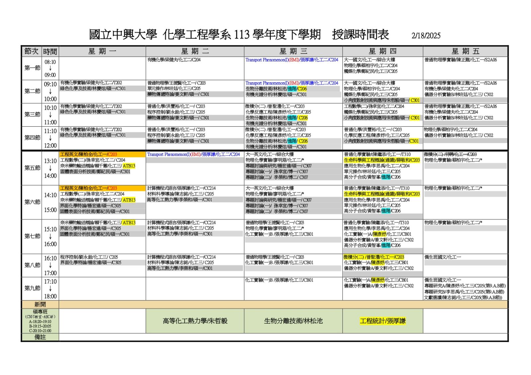Click the '碩專班' row label
531x375 pixels.
tap(40, 312)
